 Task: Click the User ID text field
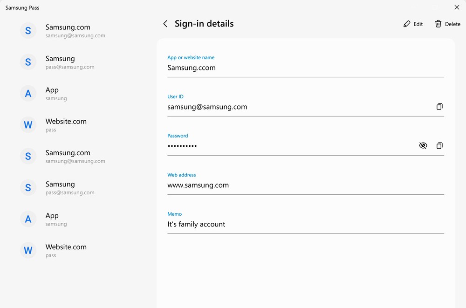289,107
